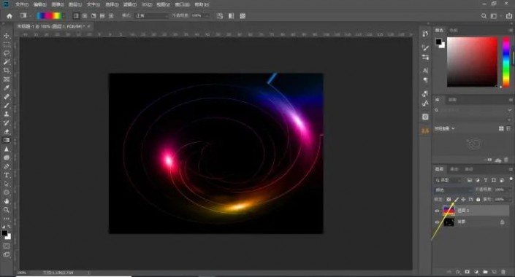Select the 背景 layer name
Viewport: 515px width, 277px height.
point(462,222)
